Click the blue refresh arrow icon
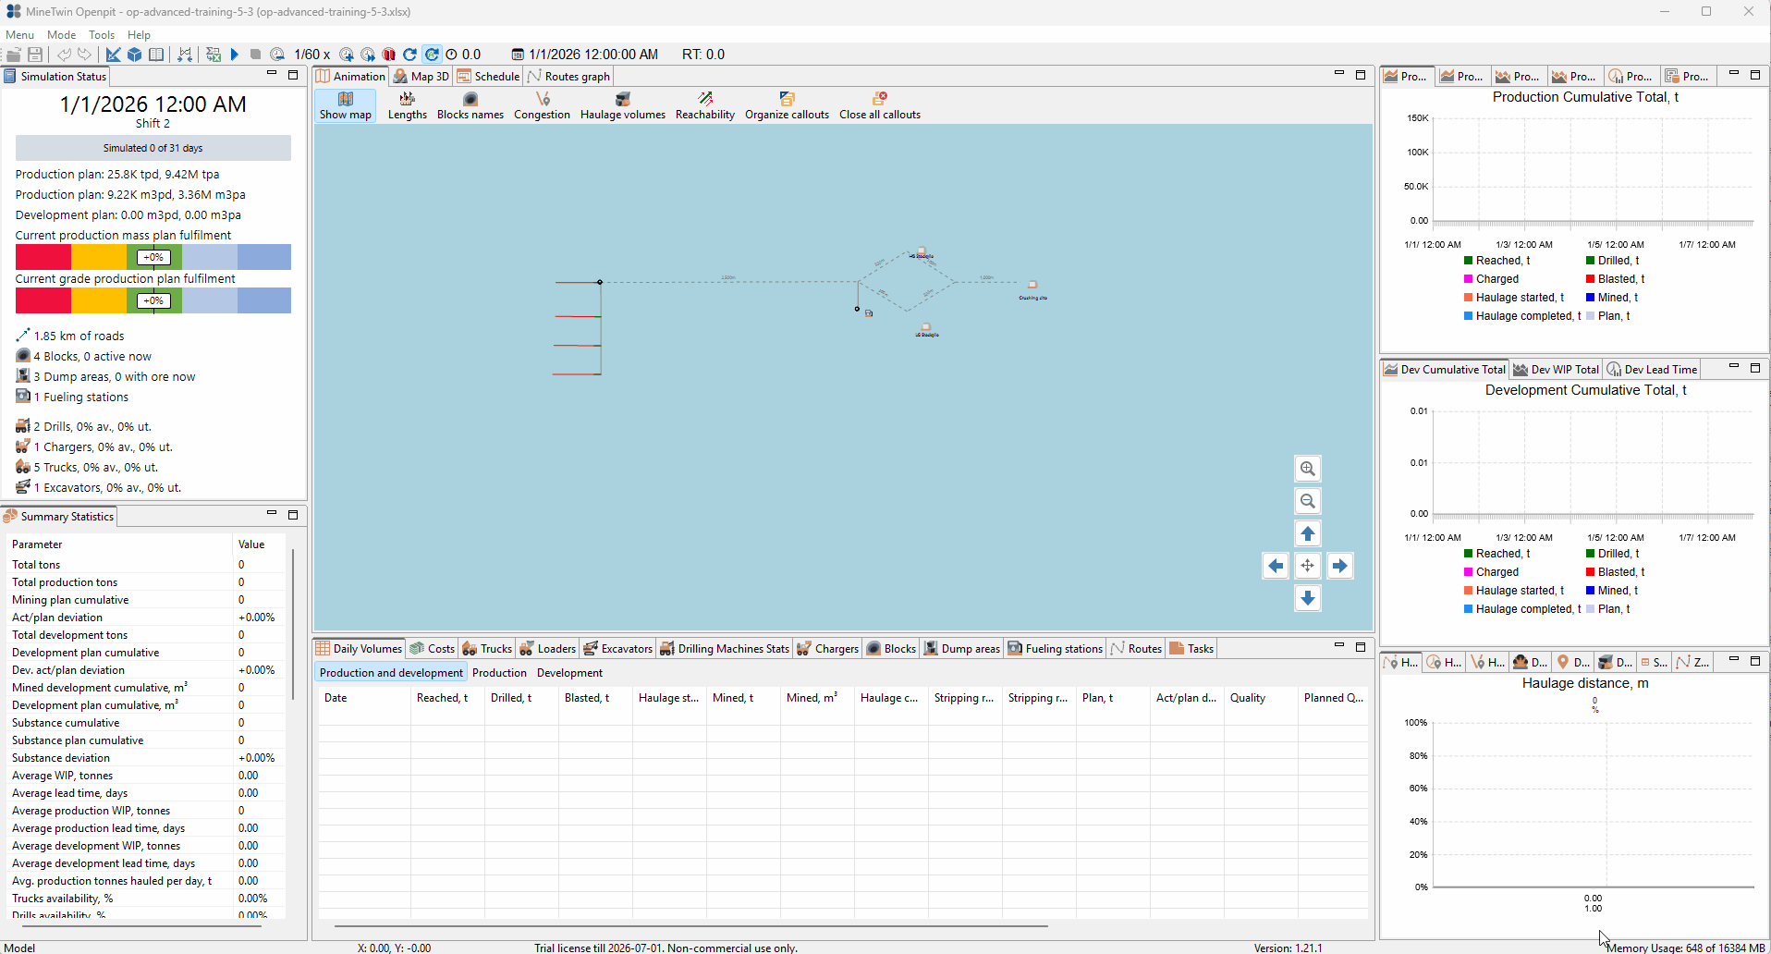The height and width of the screenshot is (954, 1771). tap(410, 55)
